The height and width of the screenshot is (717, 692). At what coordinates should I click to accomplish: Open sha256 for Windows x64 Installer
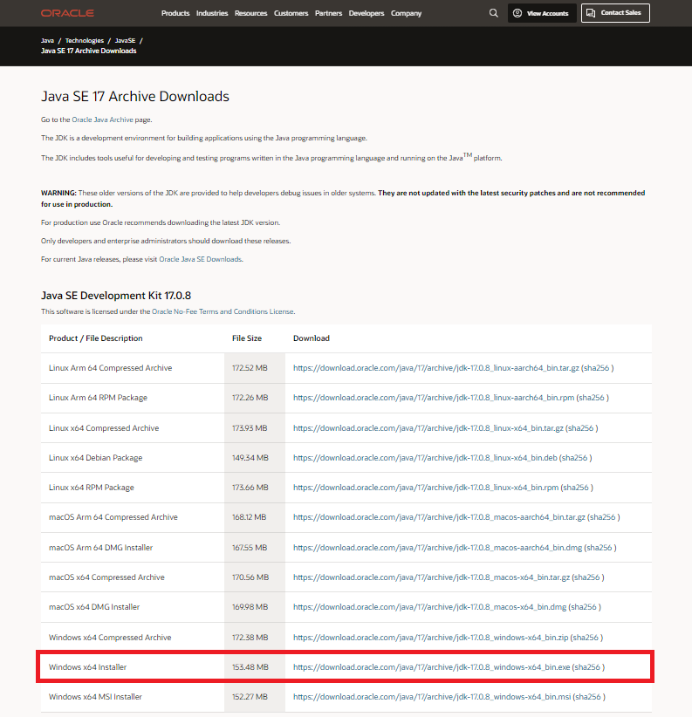587,667
